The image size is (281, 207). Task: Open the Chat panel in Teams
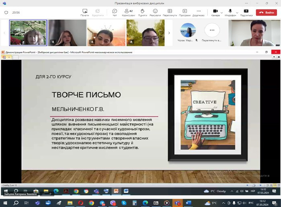pos(115,12)
